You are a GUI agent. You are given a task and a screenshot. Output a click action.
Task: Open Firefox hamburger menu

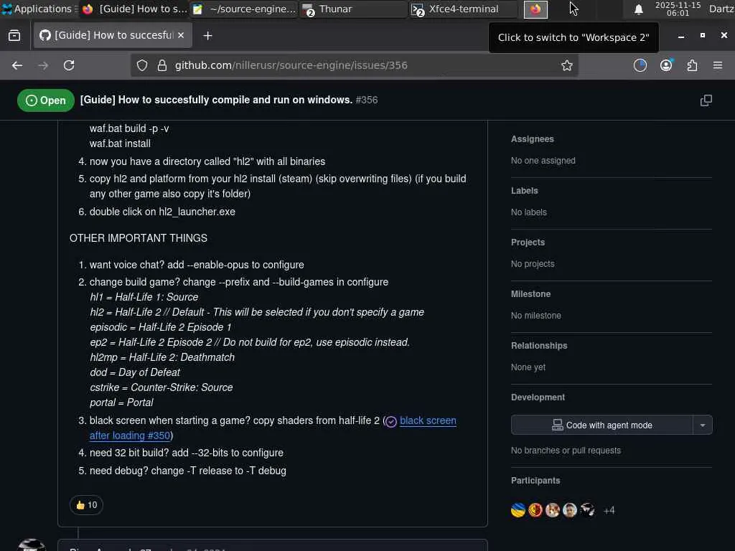coord(718,65)
